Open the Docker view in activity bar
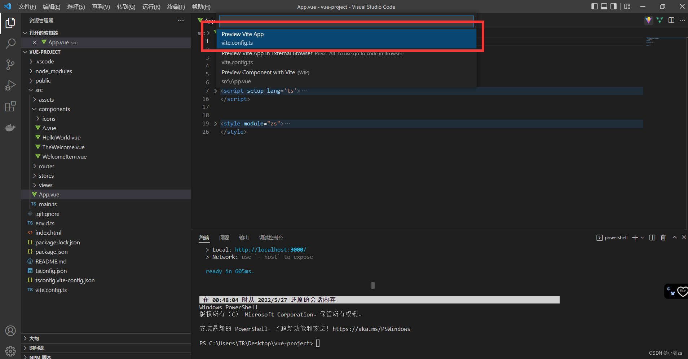The height and width of the screenshot is (359, 688). click(10, 128)
